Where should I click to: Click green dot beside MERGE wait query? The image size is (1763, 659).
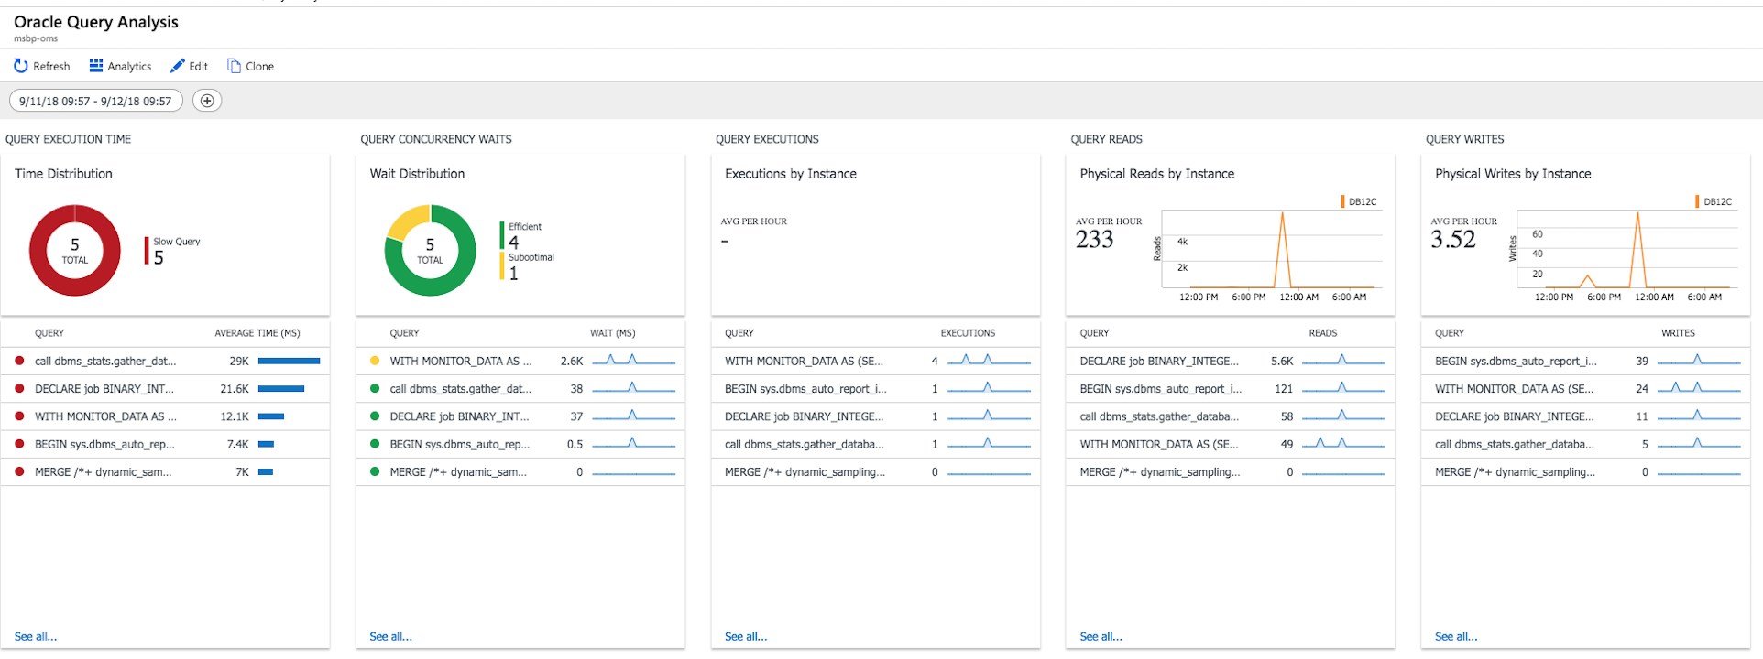coord(375,472)
